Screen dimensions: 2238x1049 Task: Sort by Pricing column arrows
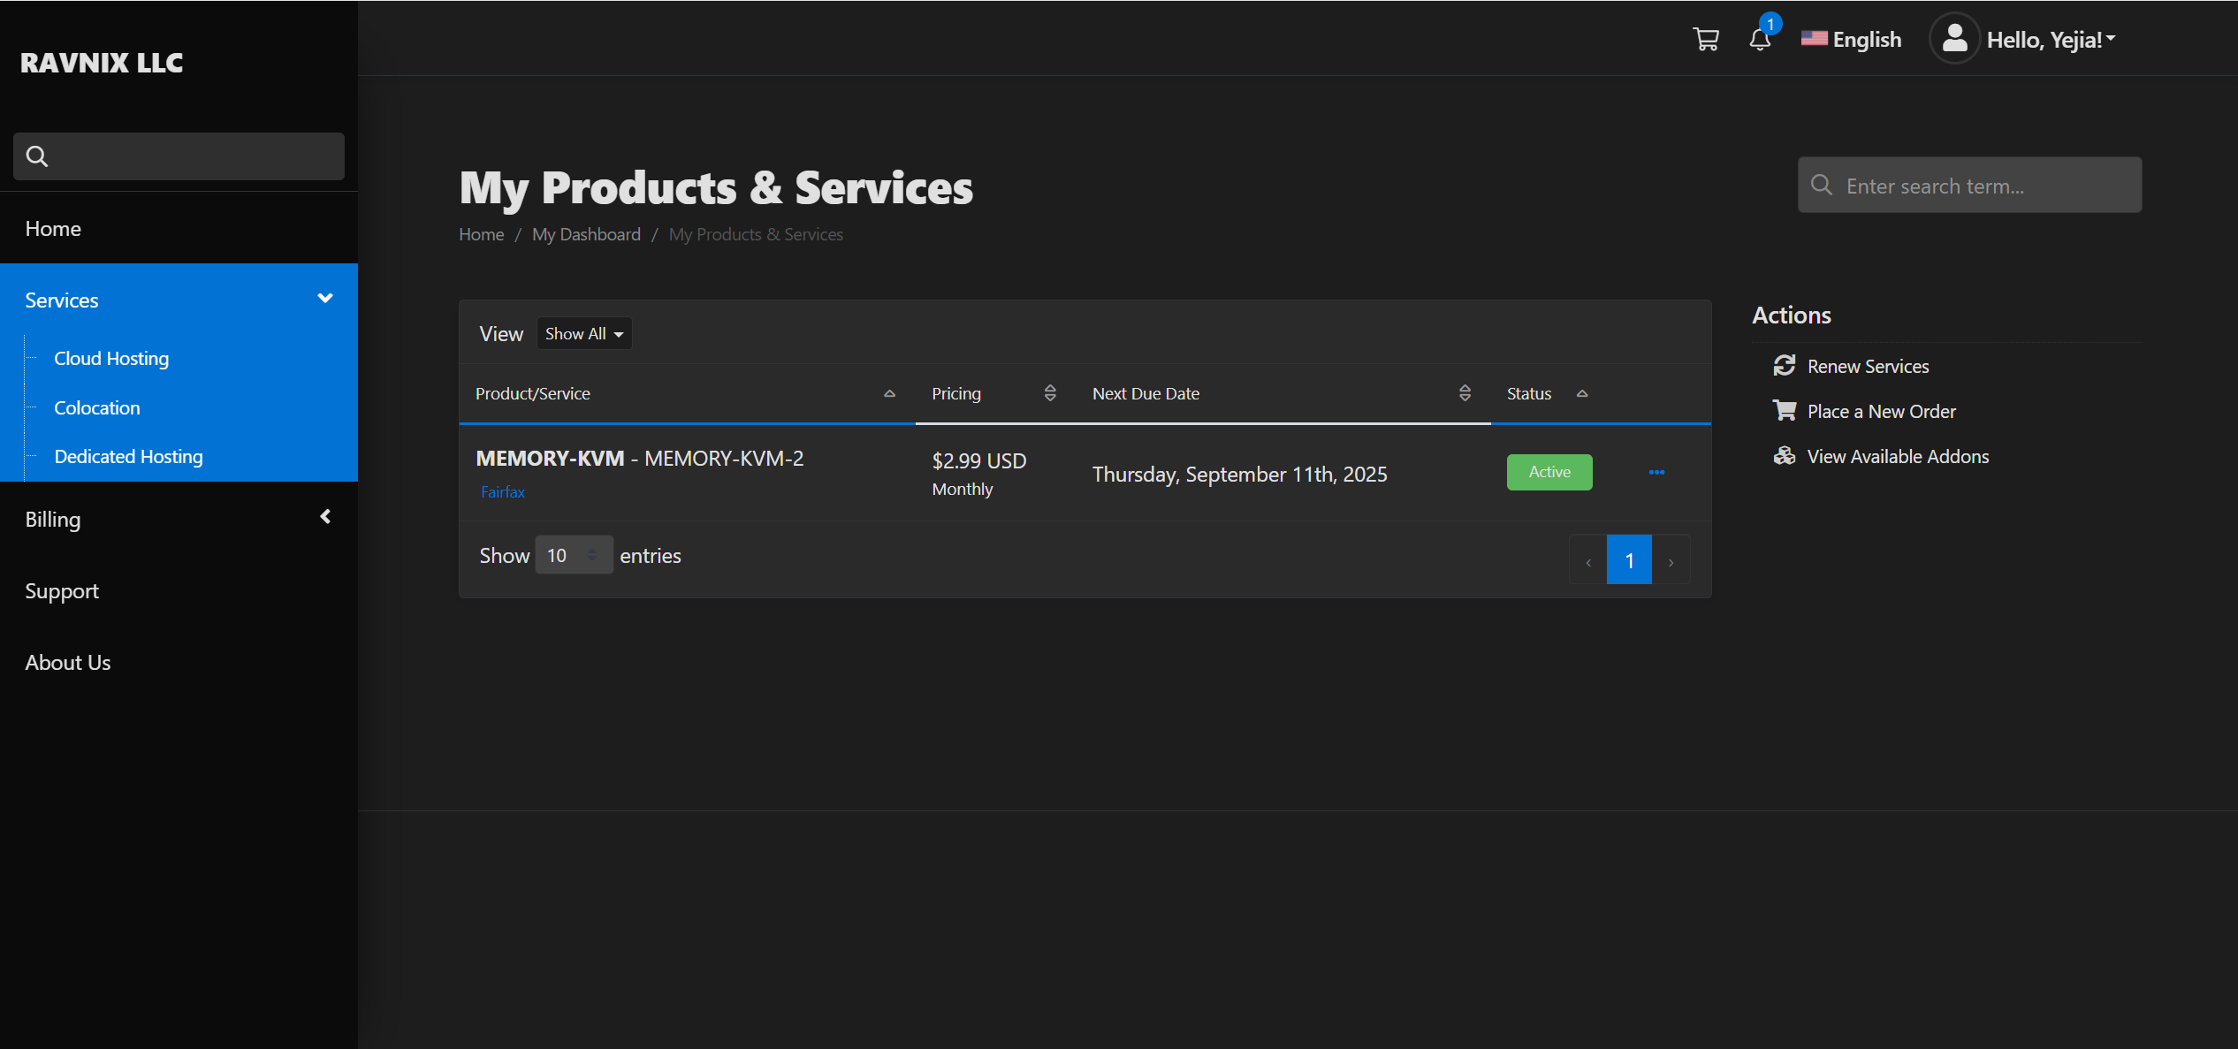coord(1050,393)
